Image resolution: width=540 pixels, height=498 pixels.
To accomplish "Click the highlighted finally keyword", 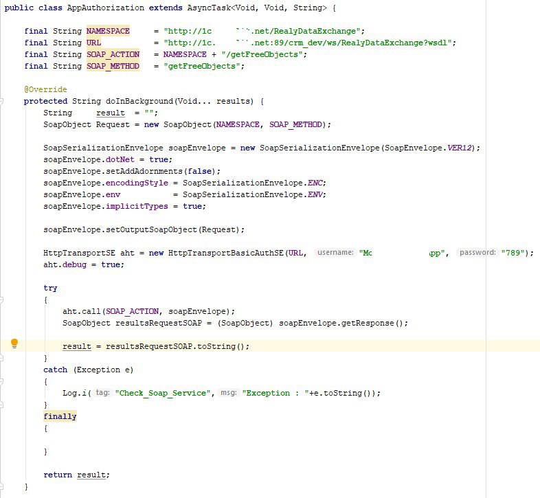I will click(x=60, y=417).
